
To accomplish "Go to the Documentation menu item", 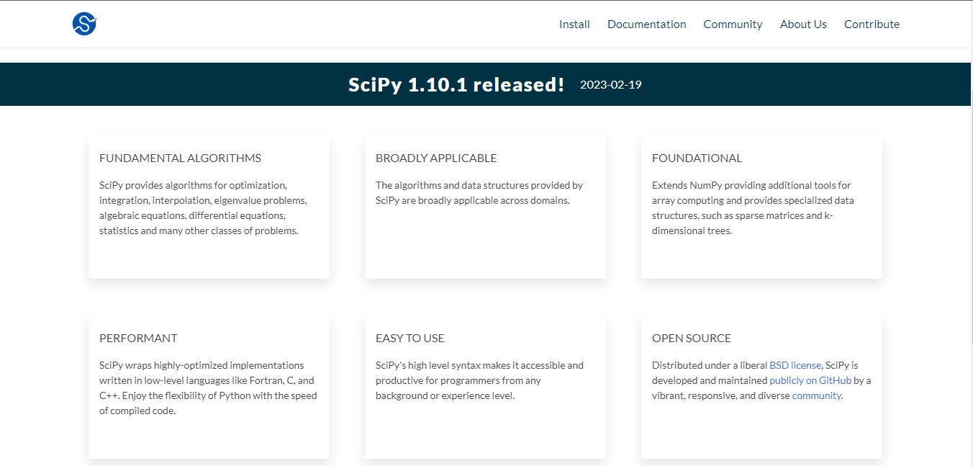I will click(x=646, y=24).
